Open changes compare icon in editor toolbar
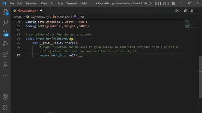 tap(185, 10)
